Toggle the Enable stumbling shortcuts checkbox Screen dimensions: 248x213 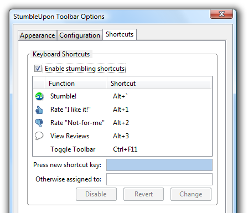(x=38, y=69)
